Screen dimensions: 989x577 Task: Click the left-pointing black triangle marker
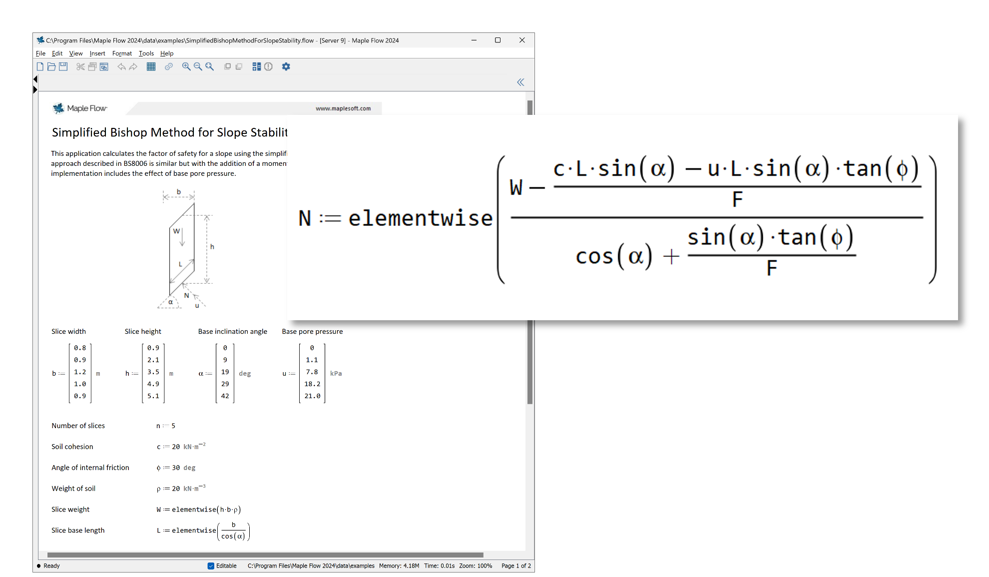click(35, 79)
